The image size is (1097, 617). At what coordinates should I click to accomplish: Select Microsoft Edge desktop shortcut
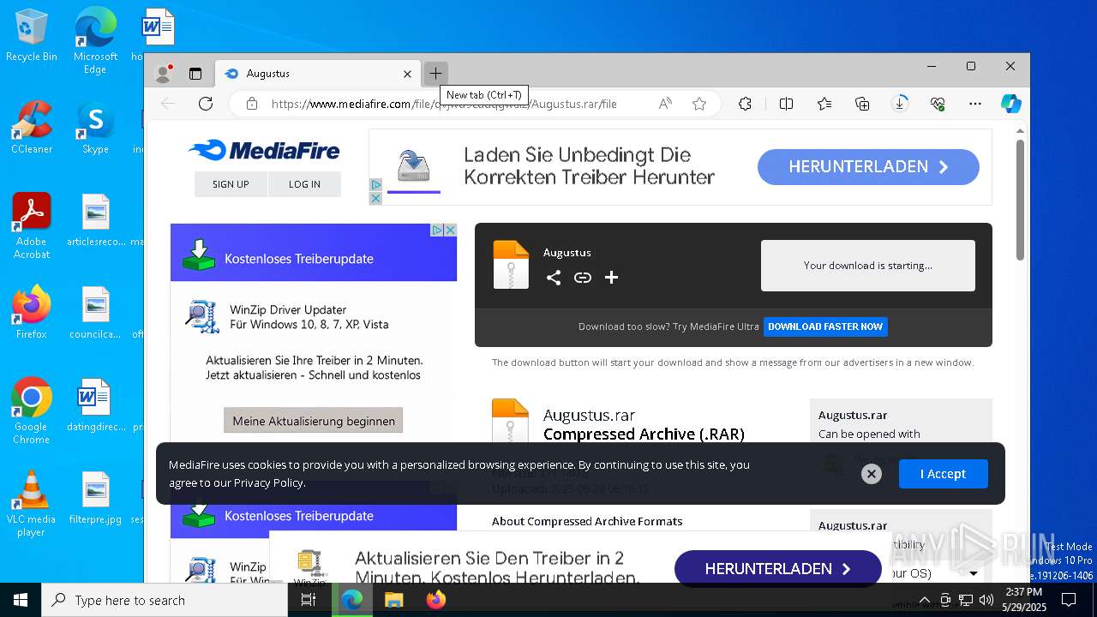pyautogui.click(x=95, y=41)
